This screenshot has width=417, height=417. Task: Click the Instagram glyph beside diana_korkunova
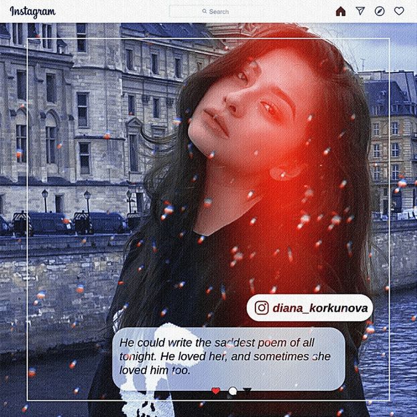[262, 308]
